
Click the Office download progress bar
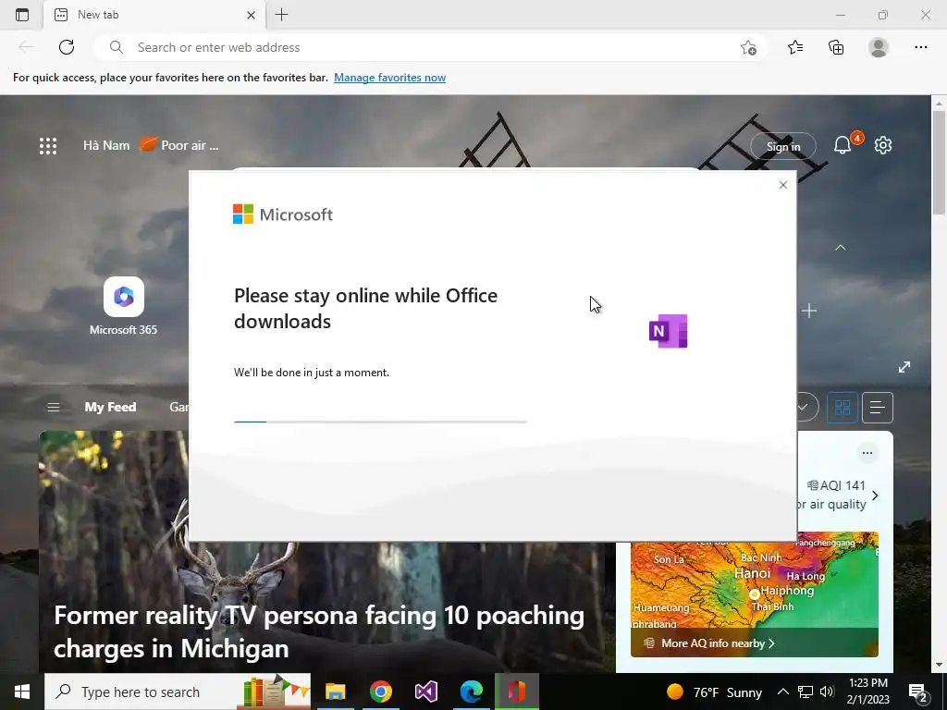380,422
